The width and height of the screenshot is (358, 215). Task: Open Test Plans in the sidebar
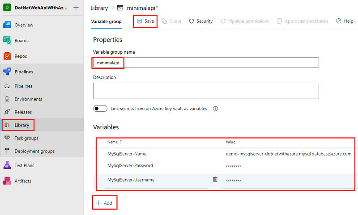25,165
